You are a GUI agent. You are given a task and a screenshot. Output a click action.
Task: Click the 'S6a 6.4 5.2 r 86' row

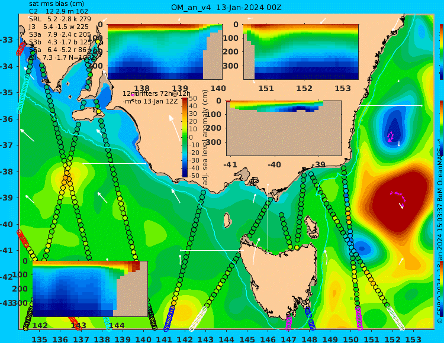point(59,50)
